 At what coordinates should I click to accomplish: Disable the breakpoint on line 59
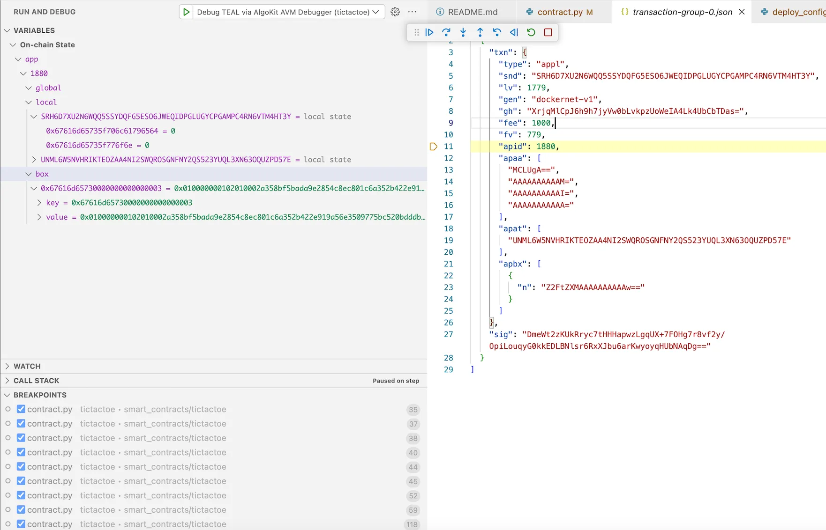coord(21,510)
